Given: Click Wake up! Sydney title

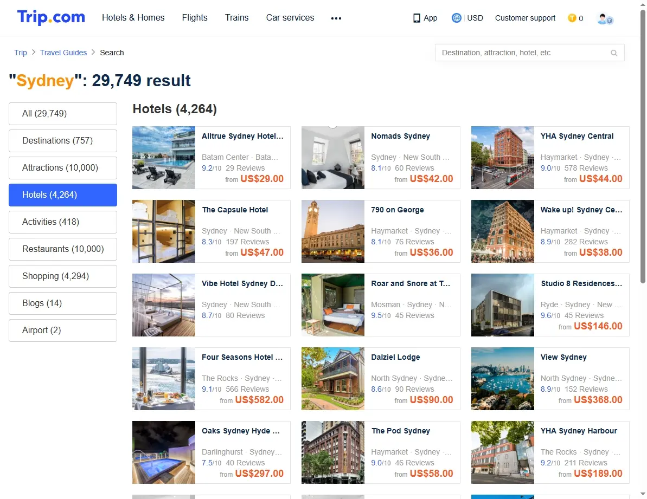Looking at the screenshot, I should (581, 210).
